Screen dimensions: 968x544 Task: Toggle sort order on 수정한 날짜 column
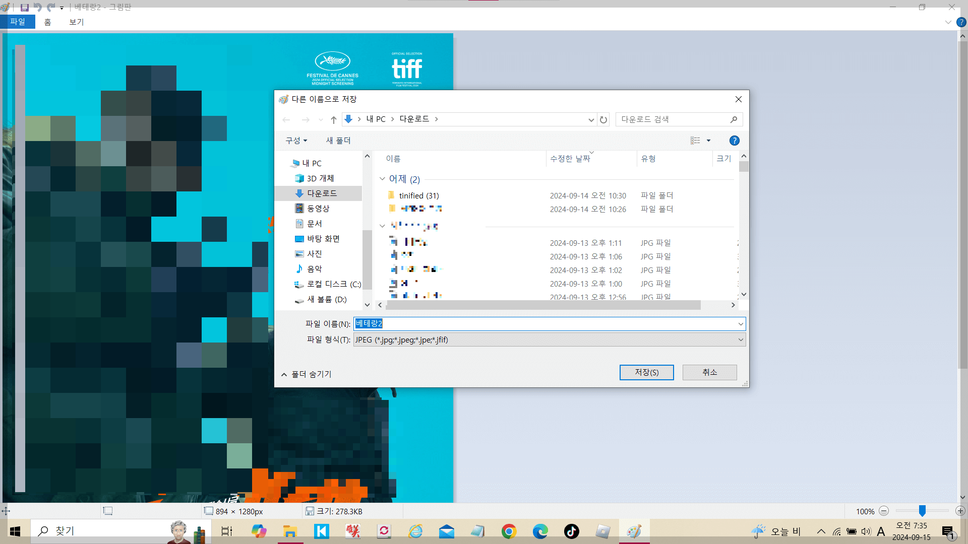(570, 158)
